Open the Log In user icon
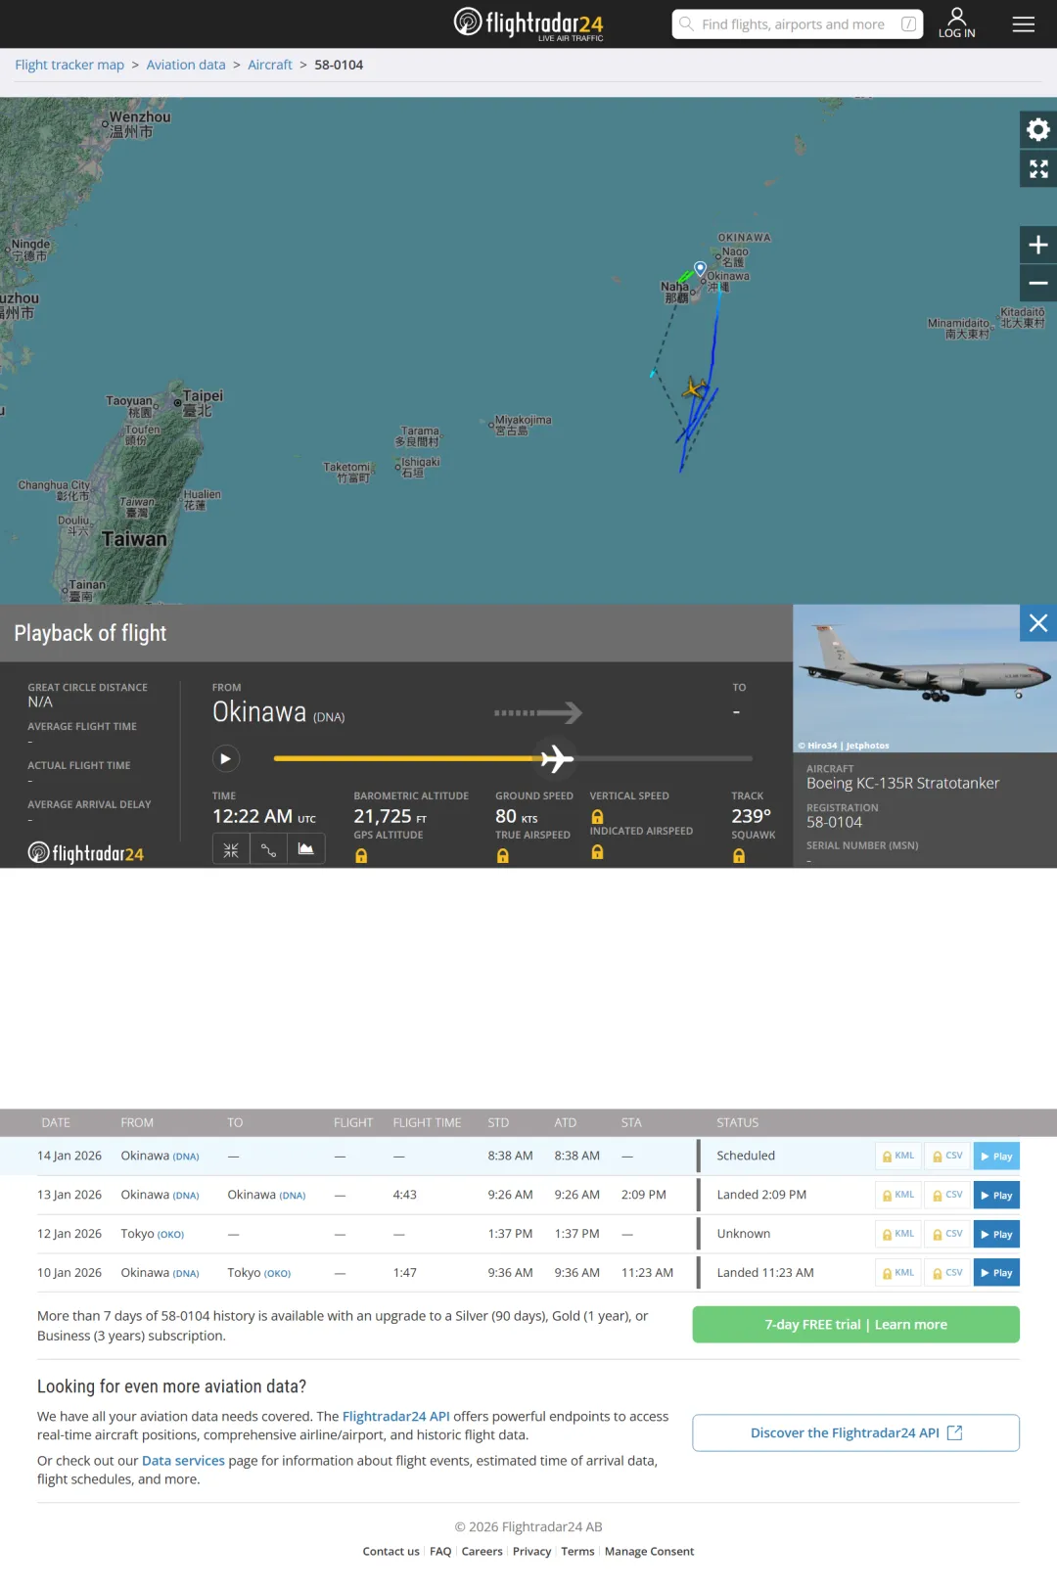Screen dimensions: 1057x1589 click(956, 23)
